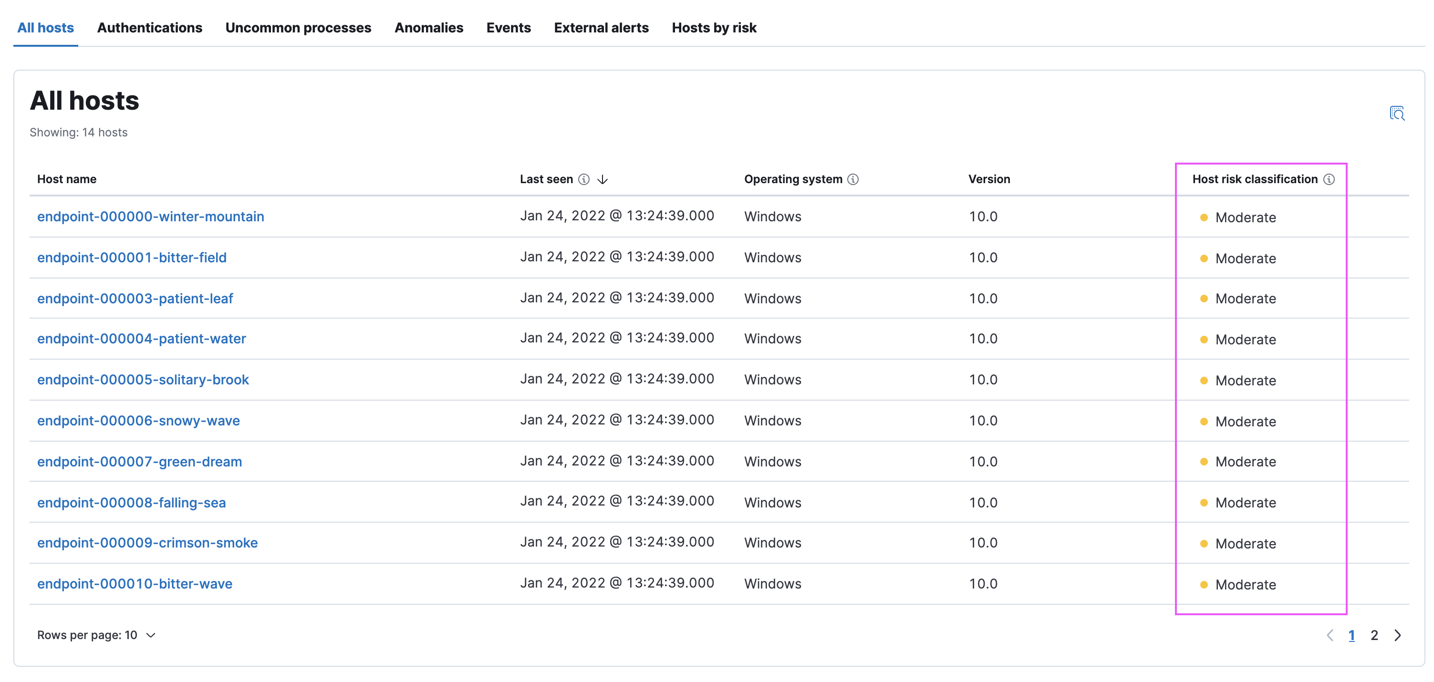The image size is (1434, 682).
Task: Click the next page chevron
Action: coord(1397,635)
